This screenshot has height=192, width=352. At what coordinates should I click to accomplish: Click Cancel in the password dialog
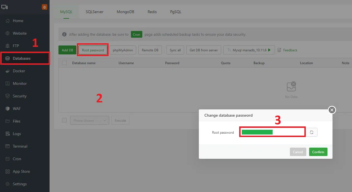pos(298,152)
